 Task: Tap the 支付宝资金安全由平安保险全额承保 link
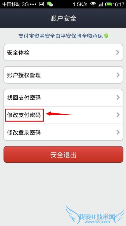tap(61, 36)
